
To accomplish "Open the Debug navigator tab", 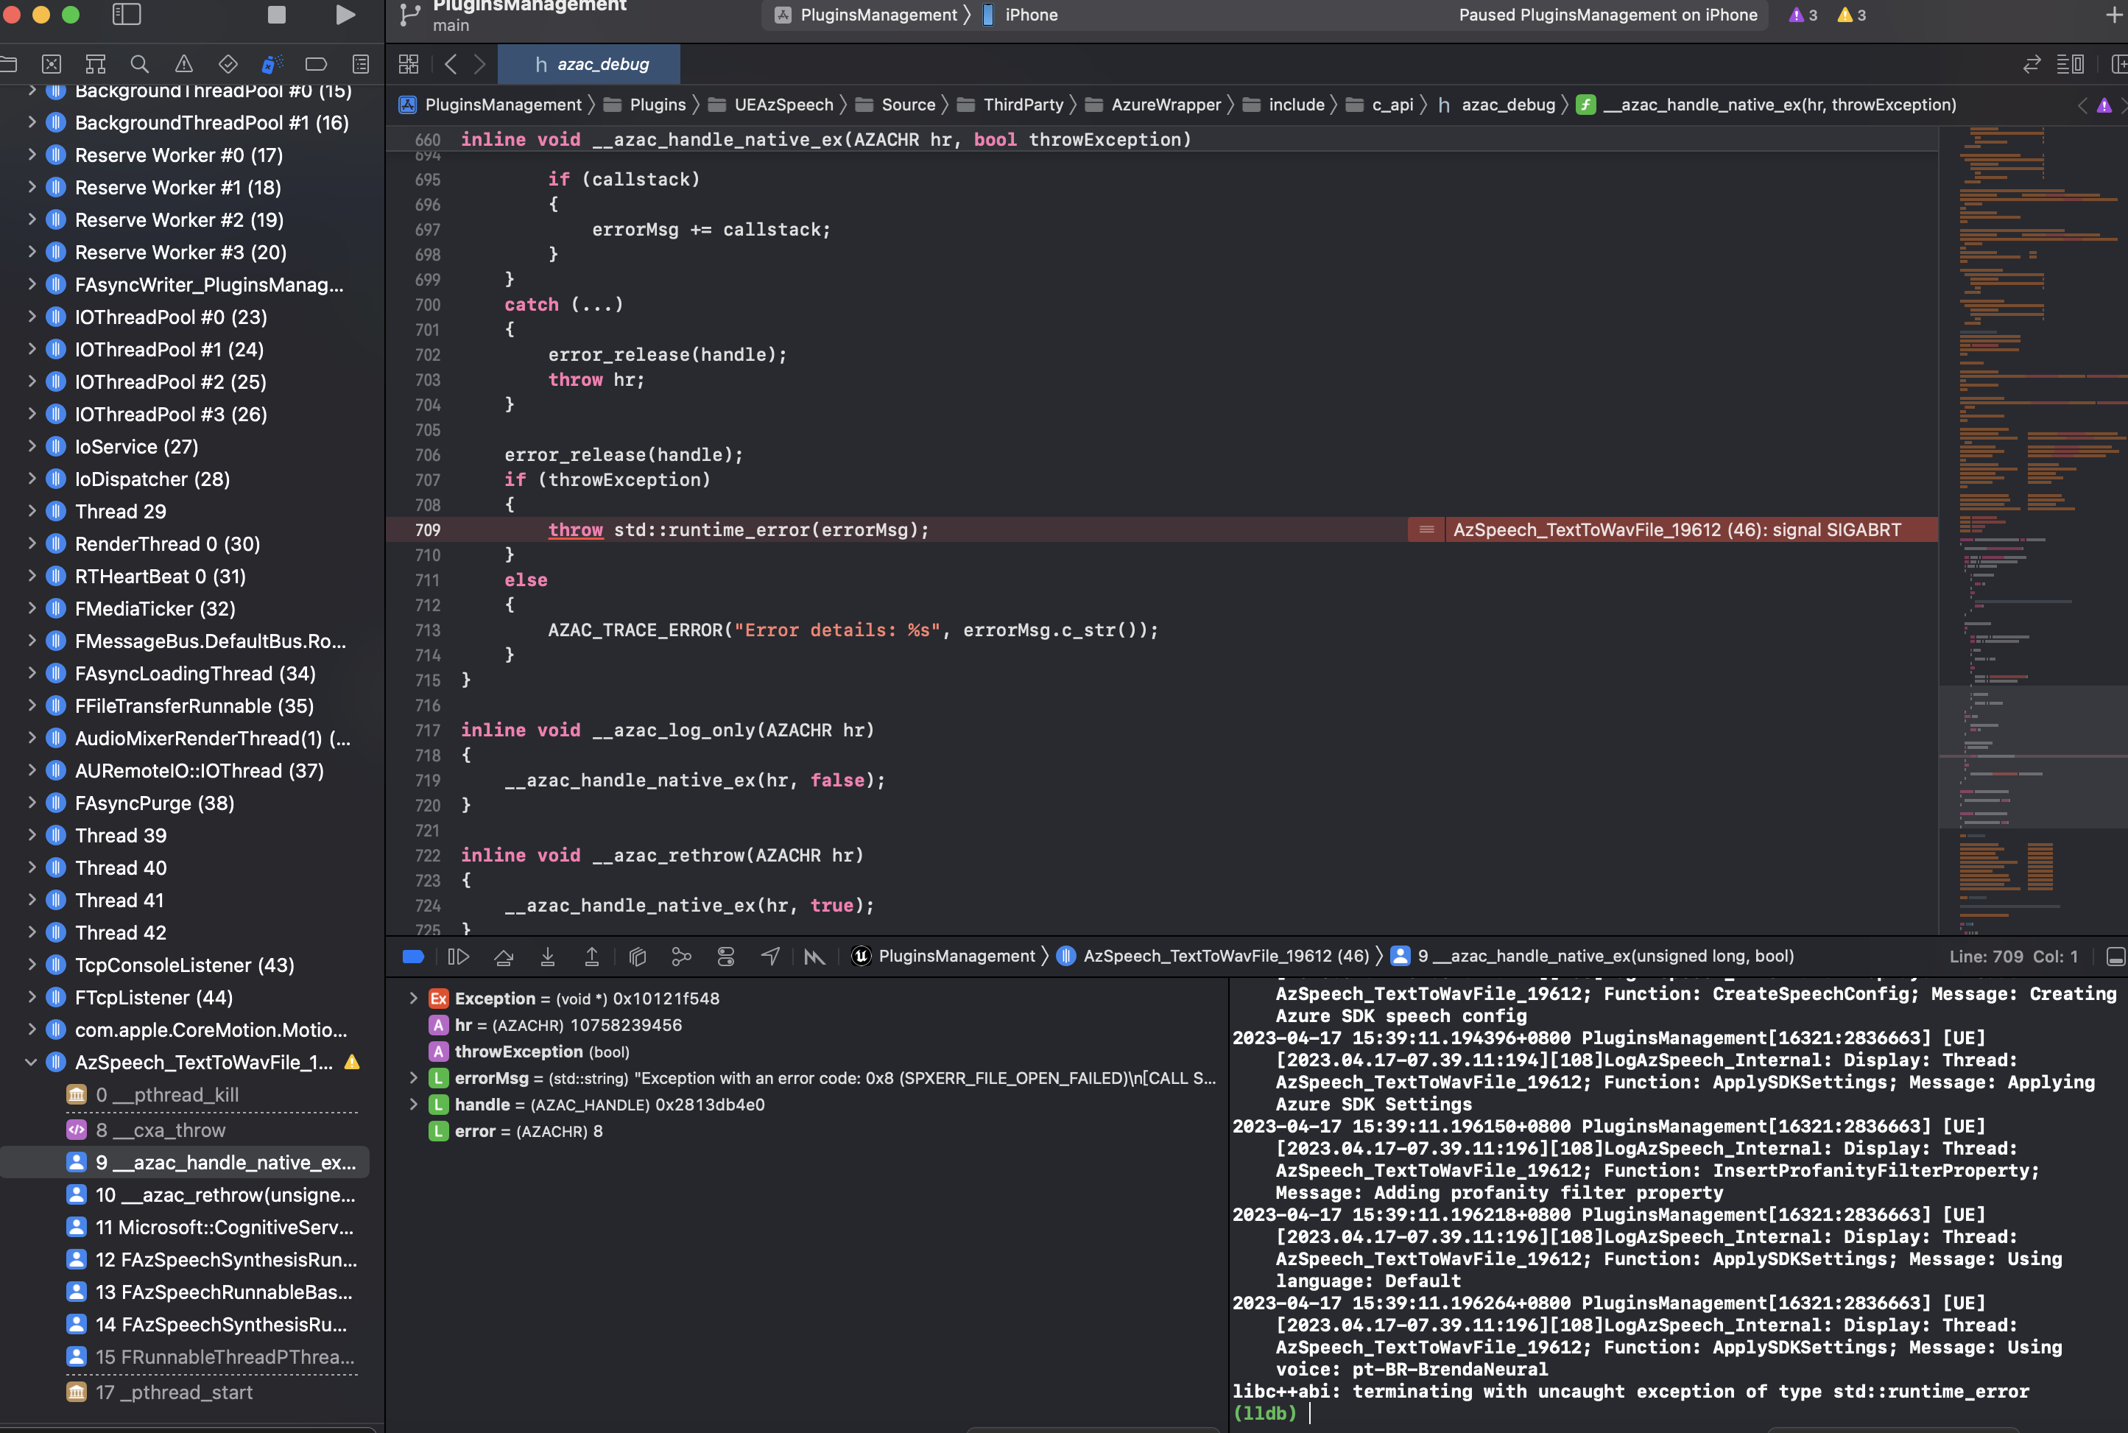I will click(x=270, y=64).
